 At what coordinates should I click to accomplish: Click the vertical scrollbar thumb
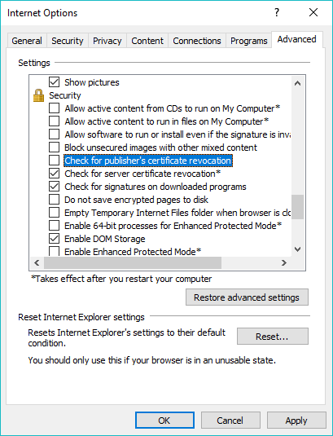coord(297,207)
